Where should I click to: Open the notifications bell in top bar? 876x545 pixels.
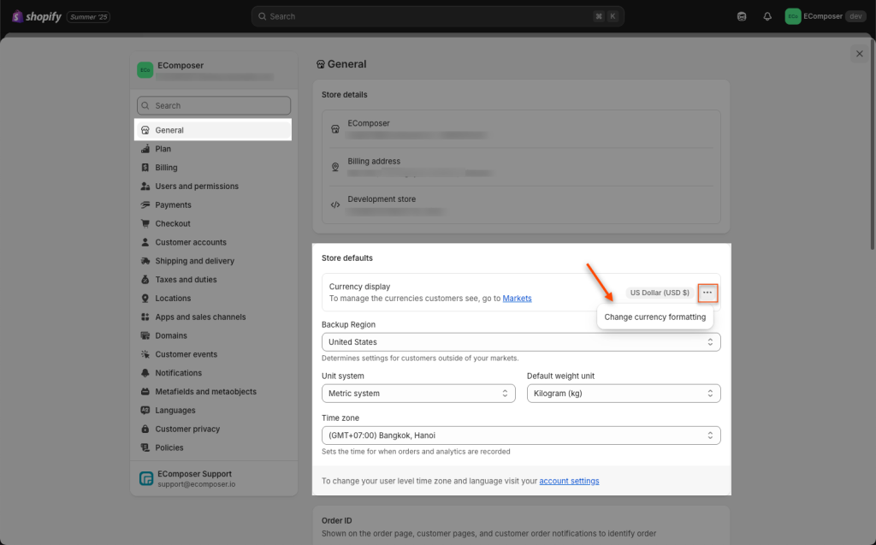[x=767, y=16]
